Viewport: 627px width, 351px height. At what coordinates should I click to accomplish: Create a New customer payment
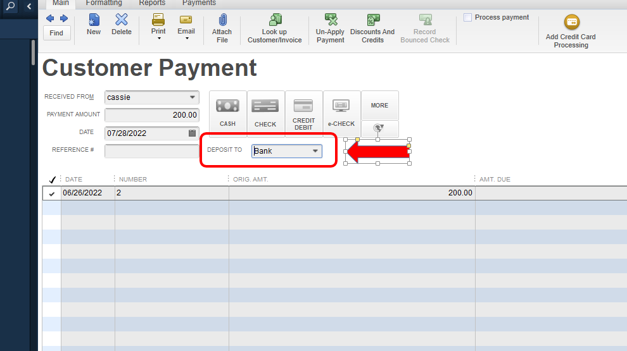click(94, 25)
